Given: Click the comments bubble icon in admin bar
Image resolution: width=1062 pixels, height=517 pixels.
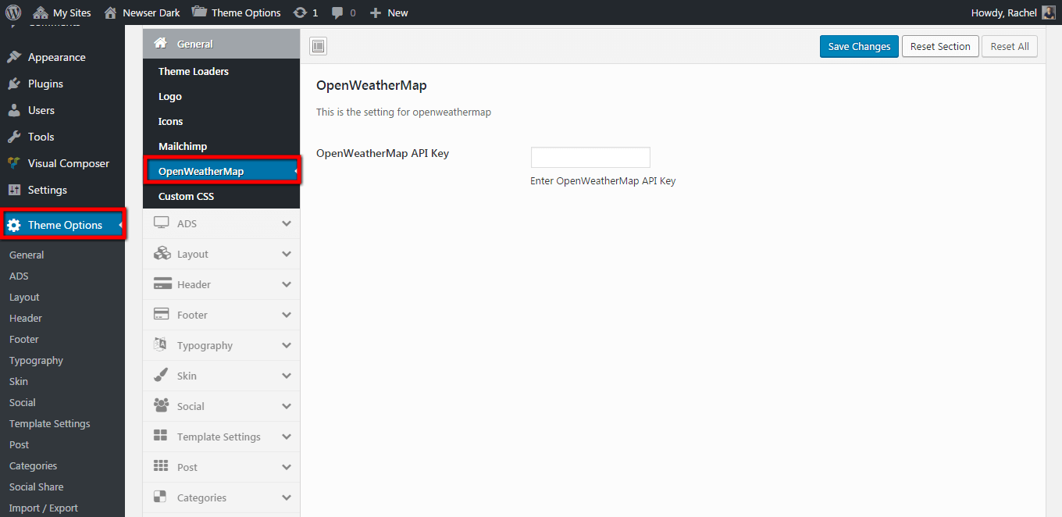Looking at the screenshot, I should [337, 12].
